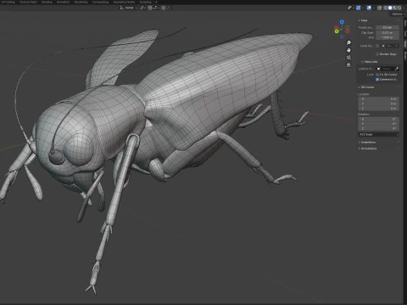Open the XYZ Euler rotation mode dropdown

379,135
